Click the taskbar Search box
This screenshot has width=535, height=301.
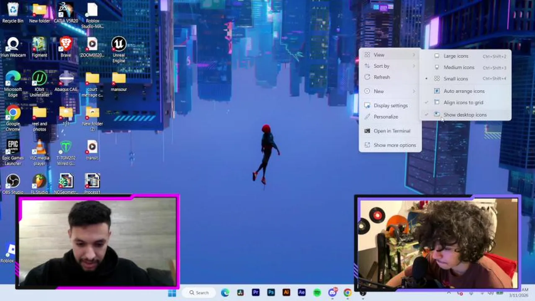tap(199, 293)
